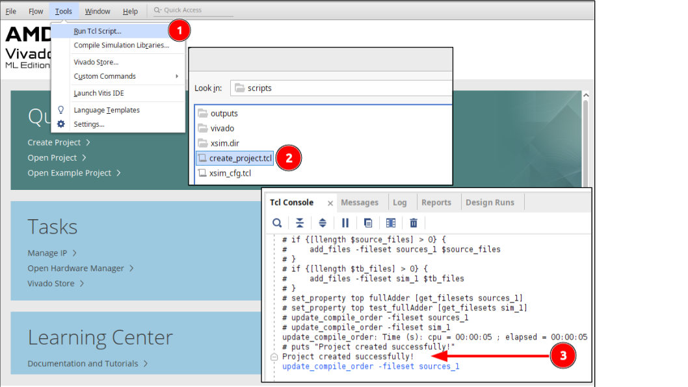This screenshot has height=387, width=688.
Task: Click the scrollbar up arrow on start page
Action: click(x=586, y=95)
